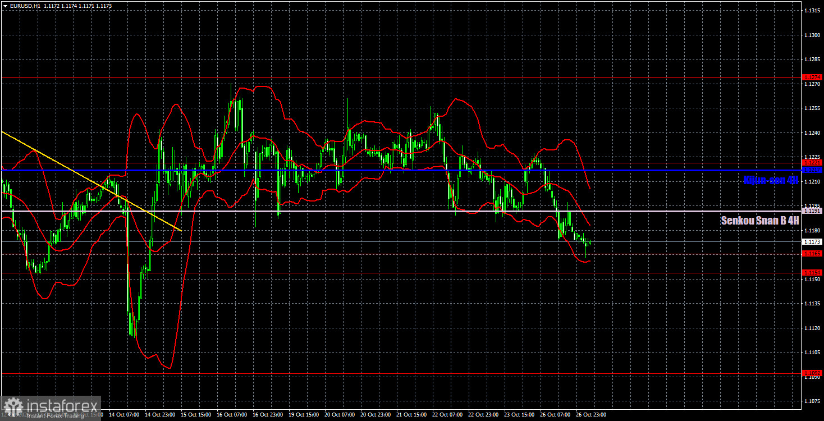Open the chart menu triangle beside EURUSD,H1

point(5,6)
